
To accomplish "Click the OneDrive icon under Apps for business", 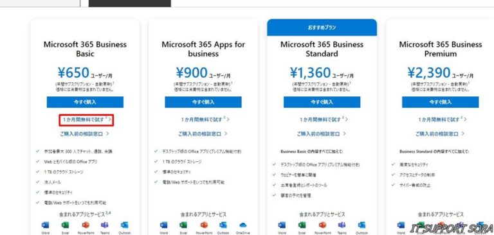I will point(243,225).
